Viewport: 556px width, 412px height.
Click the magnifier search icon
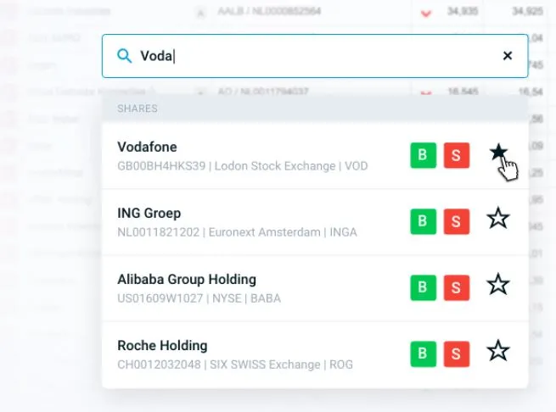tap(125, 56)
